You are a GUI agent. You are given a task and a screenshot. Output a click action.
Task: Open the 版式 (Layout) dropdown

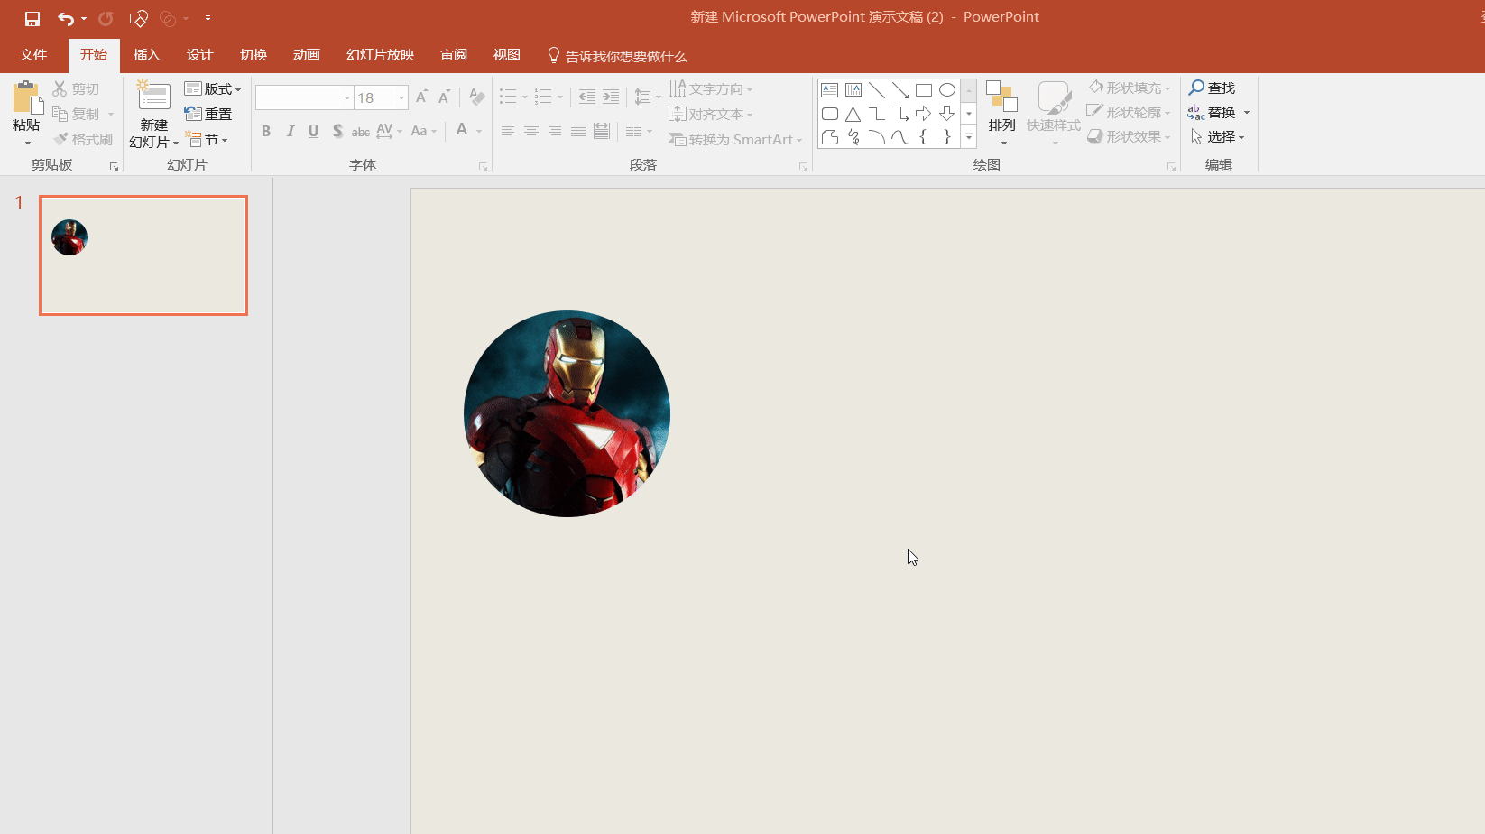213,89
